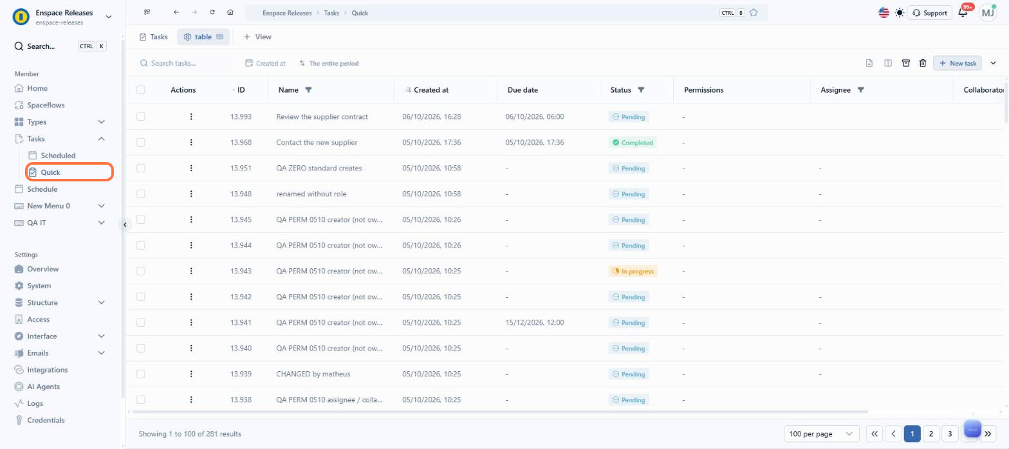Reload the page with the refresh icon
The width and height of the screenshot is (1009, 449).
tap(212, 12)
